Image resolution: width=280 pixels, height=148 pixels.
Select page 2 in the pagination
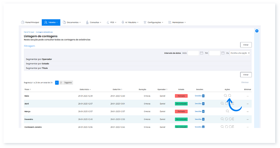pyautogui.click(x=61, y=83)
